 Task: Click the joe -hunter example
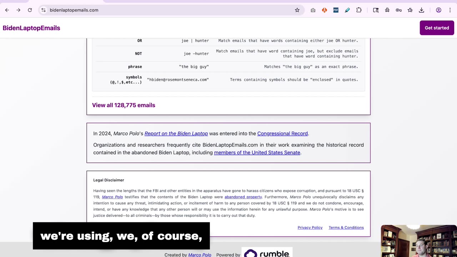point(196,54)
